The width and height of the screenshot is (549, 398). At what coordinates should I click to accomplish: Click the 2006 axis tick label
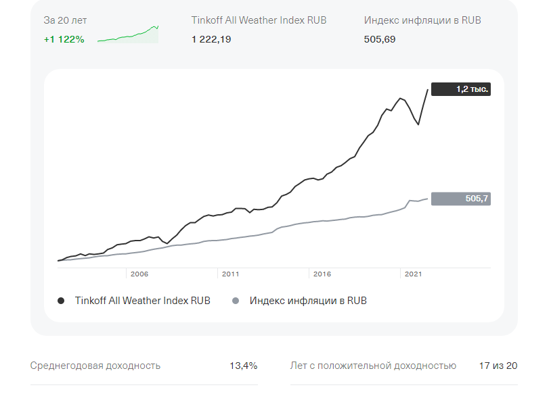point(139,274)
